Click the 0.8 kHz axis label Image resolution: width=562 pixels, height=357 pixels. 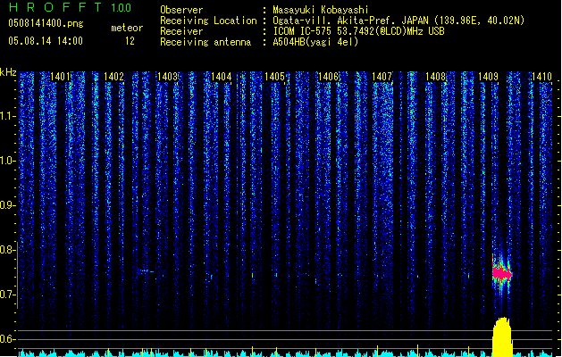(8, 250)
